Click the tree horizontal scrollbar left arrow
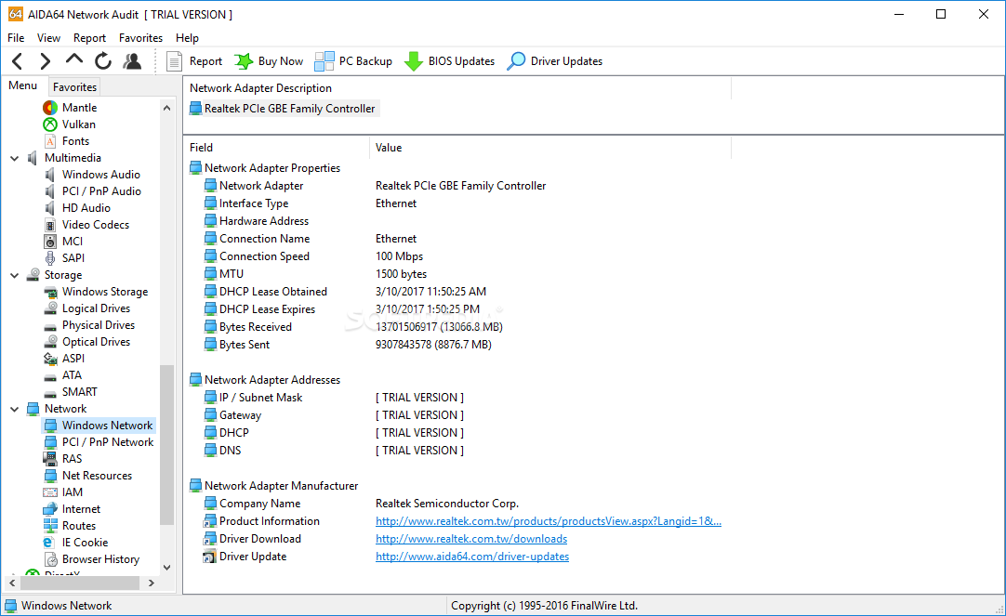Screen dimensions: 1006x616 (x=12, y=583)
